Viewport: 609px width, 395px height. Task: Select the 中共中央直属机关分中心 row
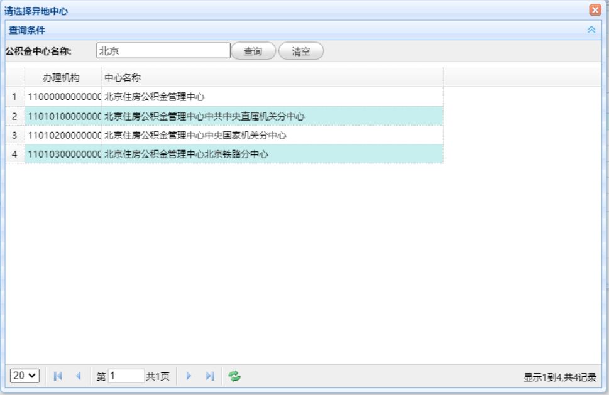(224, 116)
